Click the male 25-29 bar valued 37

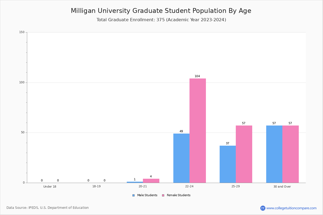[x=228, y=164]
